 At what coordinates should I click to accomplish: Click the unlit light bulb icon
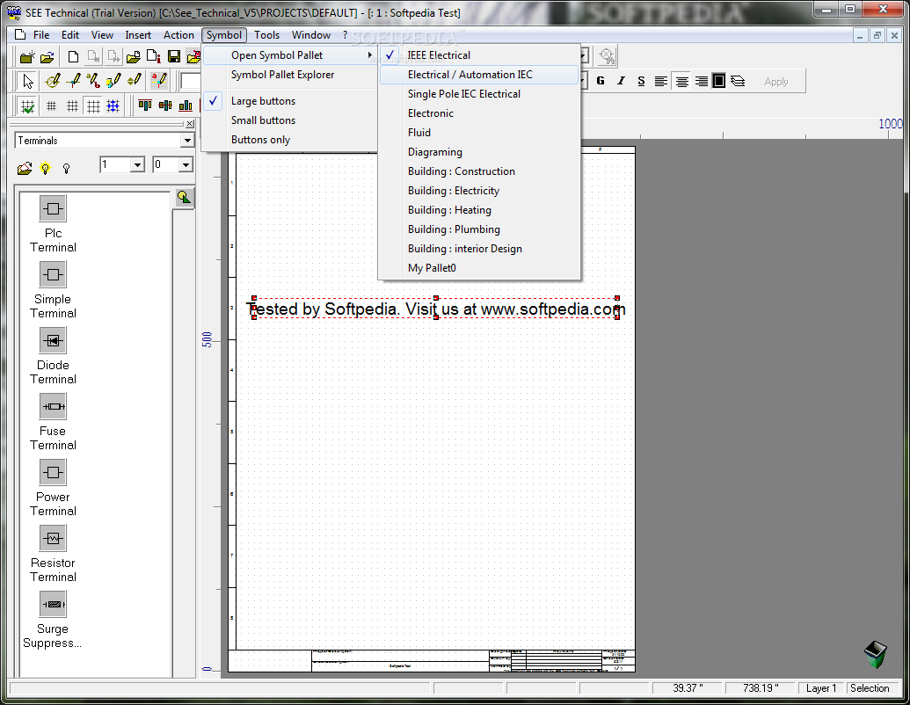click(x=66, y=168)
